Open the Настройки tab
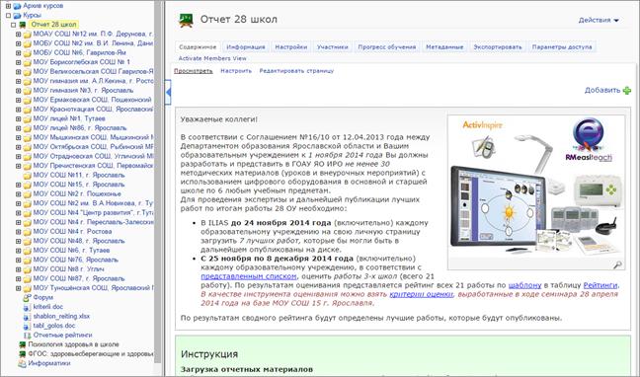Screen dimensions: 640x377 [x=290, y=47]
